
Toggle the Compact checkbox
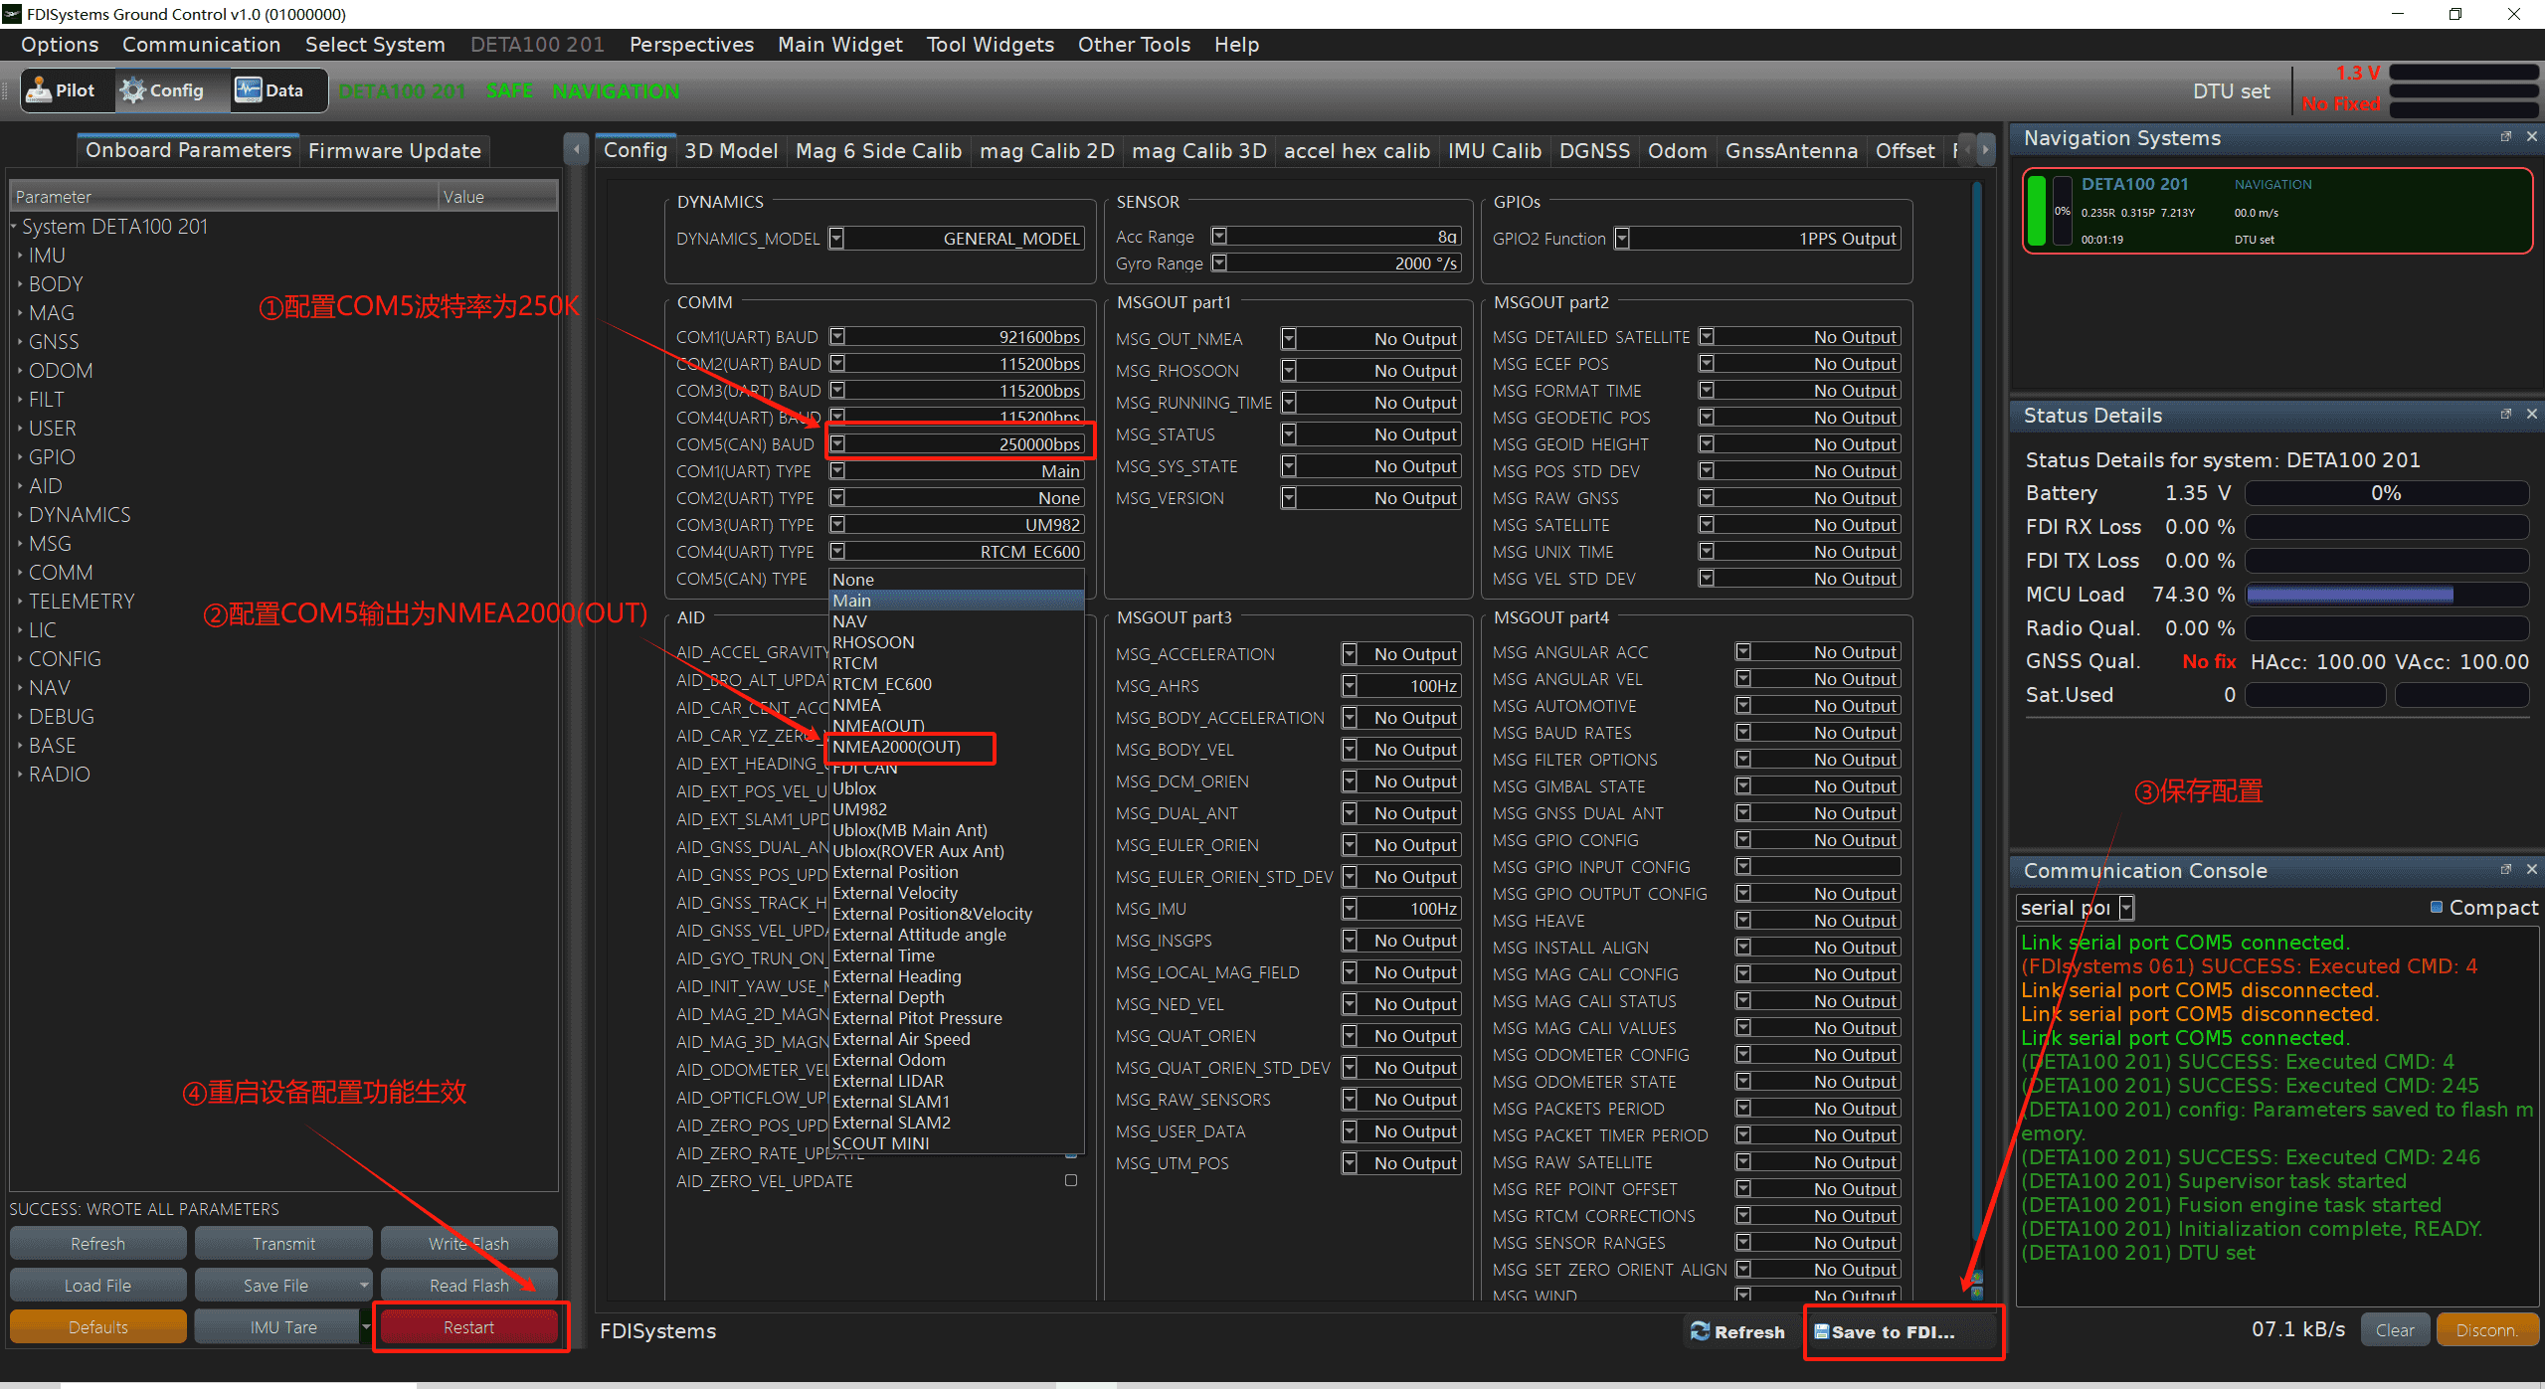point(2437,907)
